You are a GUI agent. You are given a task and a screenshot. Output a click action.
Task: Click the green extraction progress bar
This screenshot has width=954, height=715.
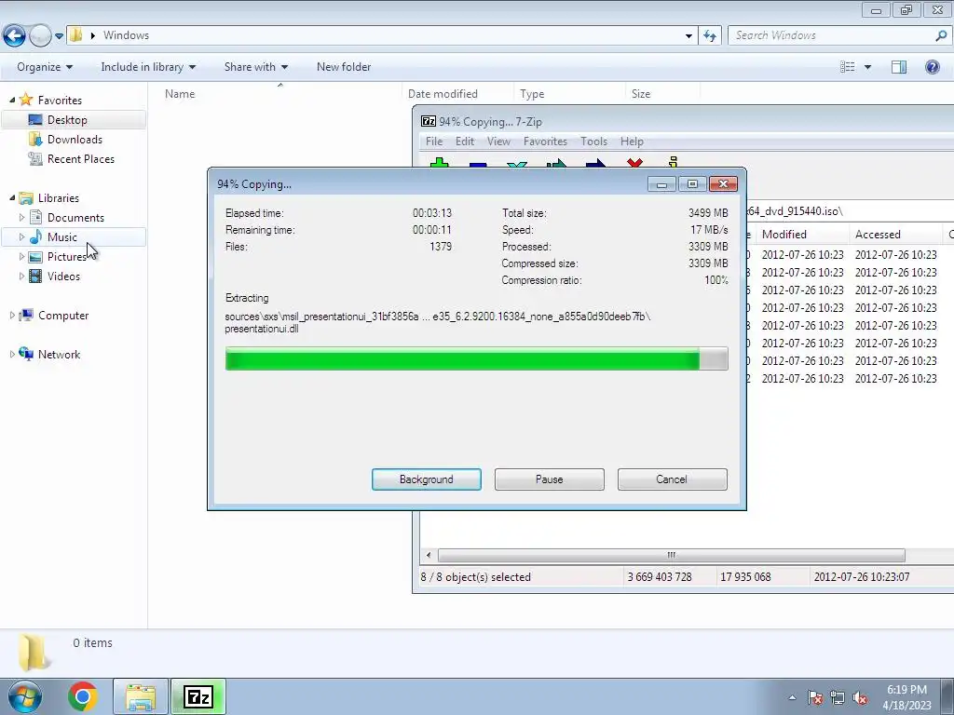(476, 358)
